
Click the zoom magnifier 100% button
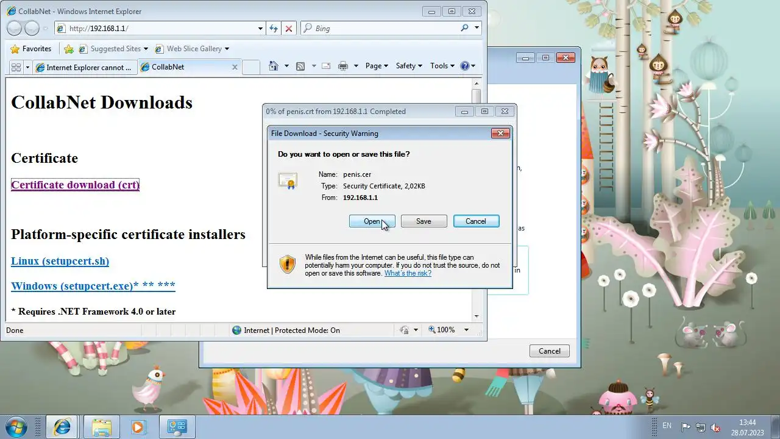click(442, 330)
